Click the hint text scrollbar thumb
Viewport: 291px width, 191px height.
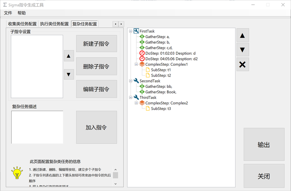115,175
